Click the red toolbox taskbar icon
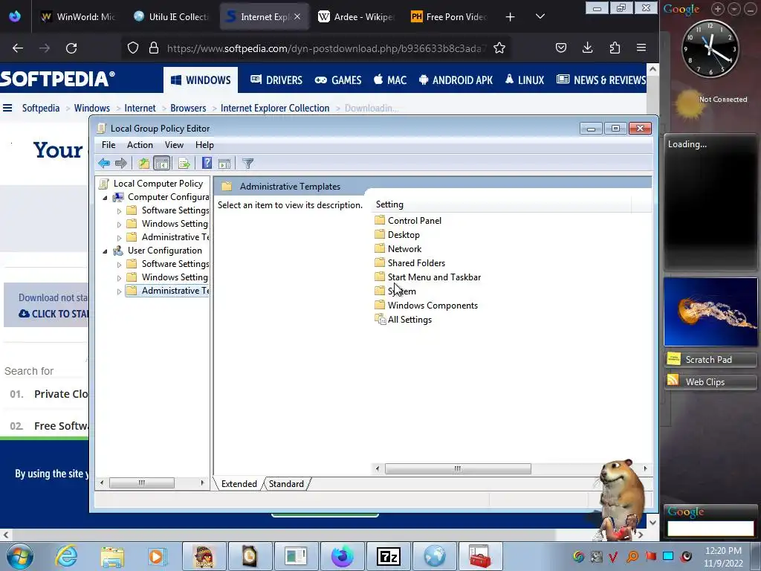The image size is (761, 571). click(x=479, y=556)
